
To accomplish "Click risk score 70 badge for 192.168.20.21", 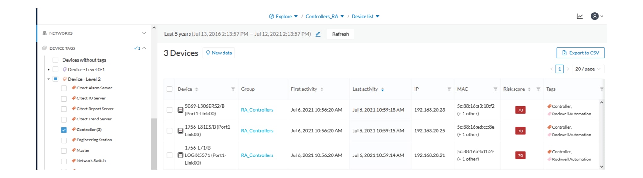I will click(x=520, y=155).
